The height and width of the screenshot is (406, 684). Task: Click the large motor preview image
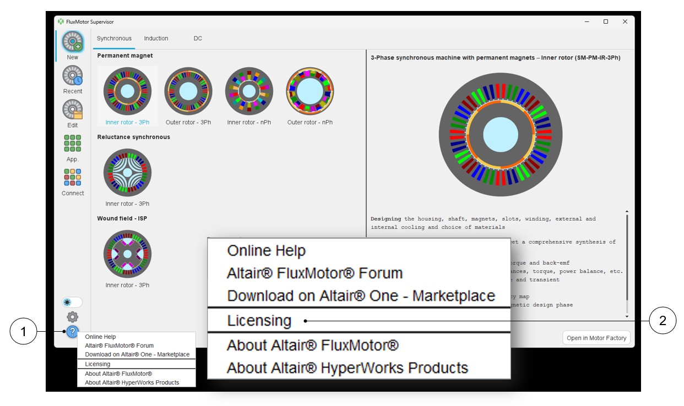(500, 135)
